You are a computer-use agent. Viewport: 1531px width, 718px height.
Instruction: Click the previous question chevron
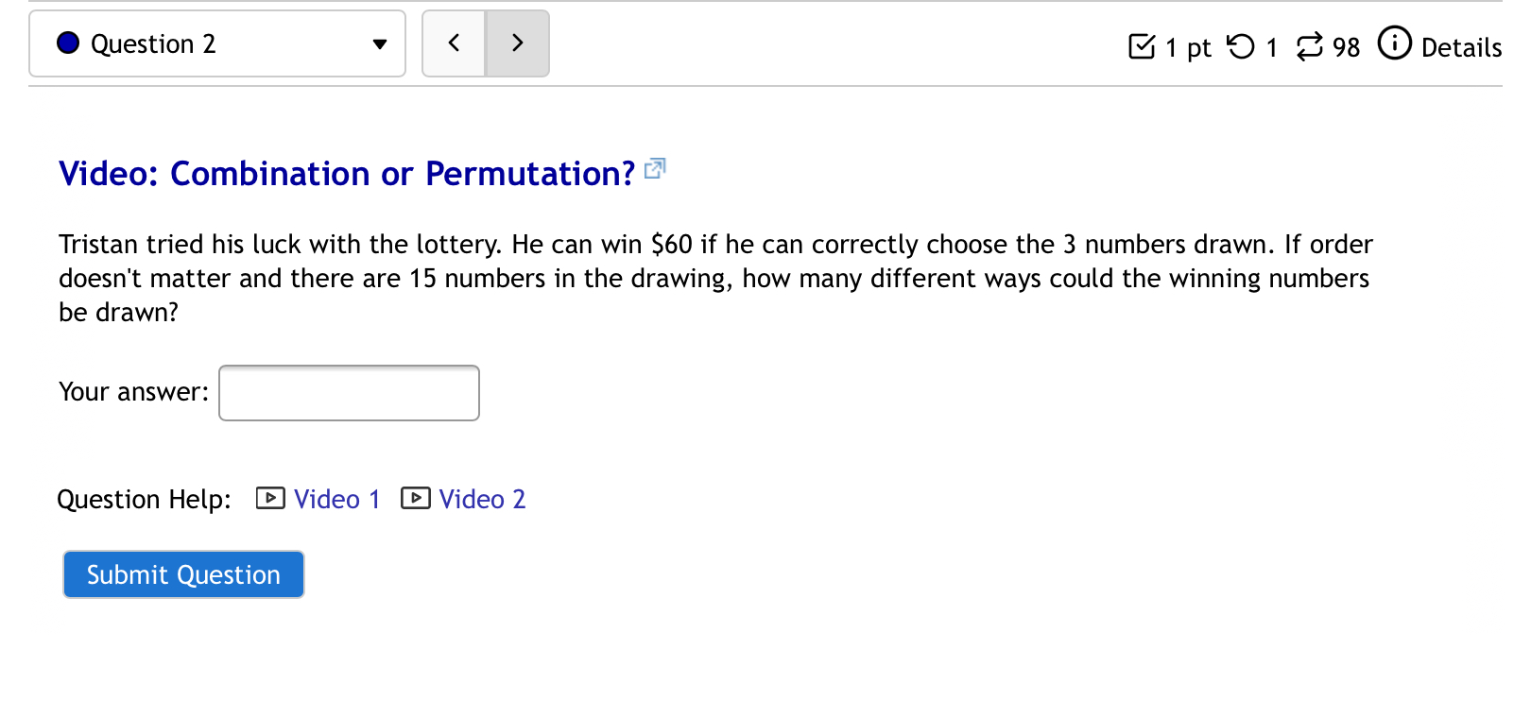454,43
